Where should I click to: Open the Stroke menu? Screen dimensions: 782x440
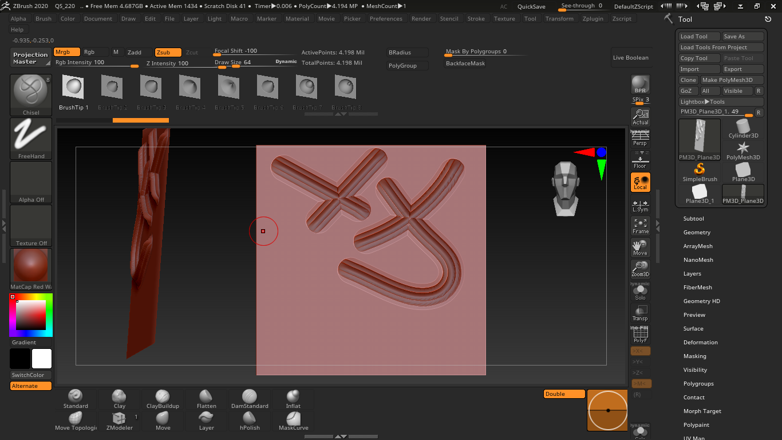pyautogui.click(x=476, y=18)
